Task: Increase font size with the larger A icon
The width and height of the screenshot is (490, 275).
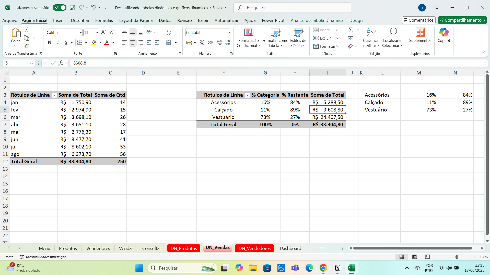Action: tap(103, 32)
